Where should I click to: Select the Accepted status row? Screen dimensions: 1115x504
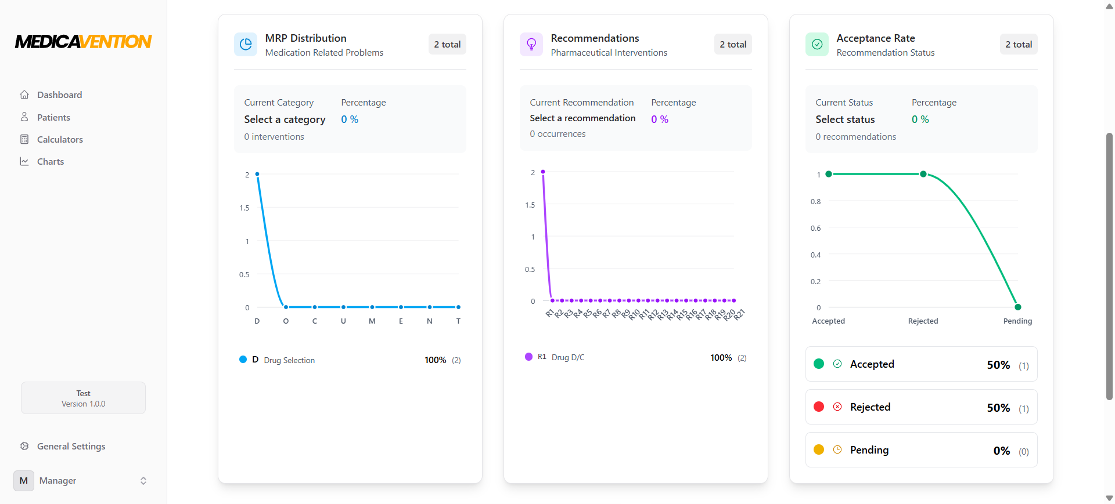[x=920, y=364]
